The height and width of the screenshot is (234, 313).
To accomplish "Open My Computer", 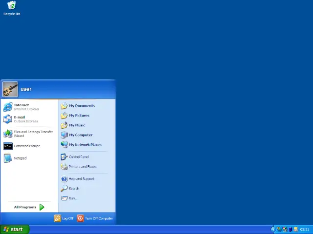I will tap(87, 135).
